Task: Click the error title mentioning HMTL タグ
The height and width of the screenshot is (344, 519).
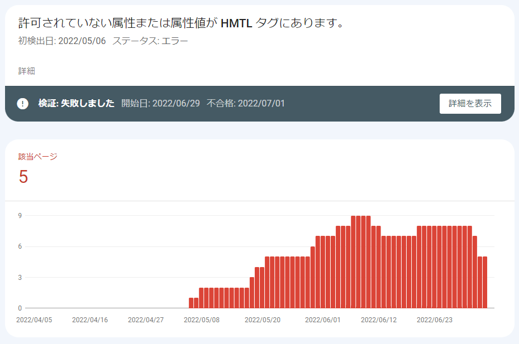Action: click(x=180, y=23)
